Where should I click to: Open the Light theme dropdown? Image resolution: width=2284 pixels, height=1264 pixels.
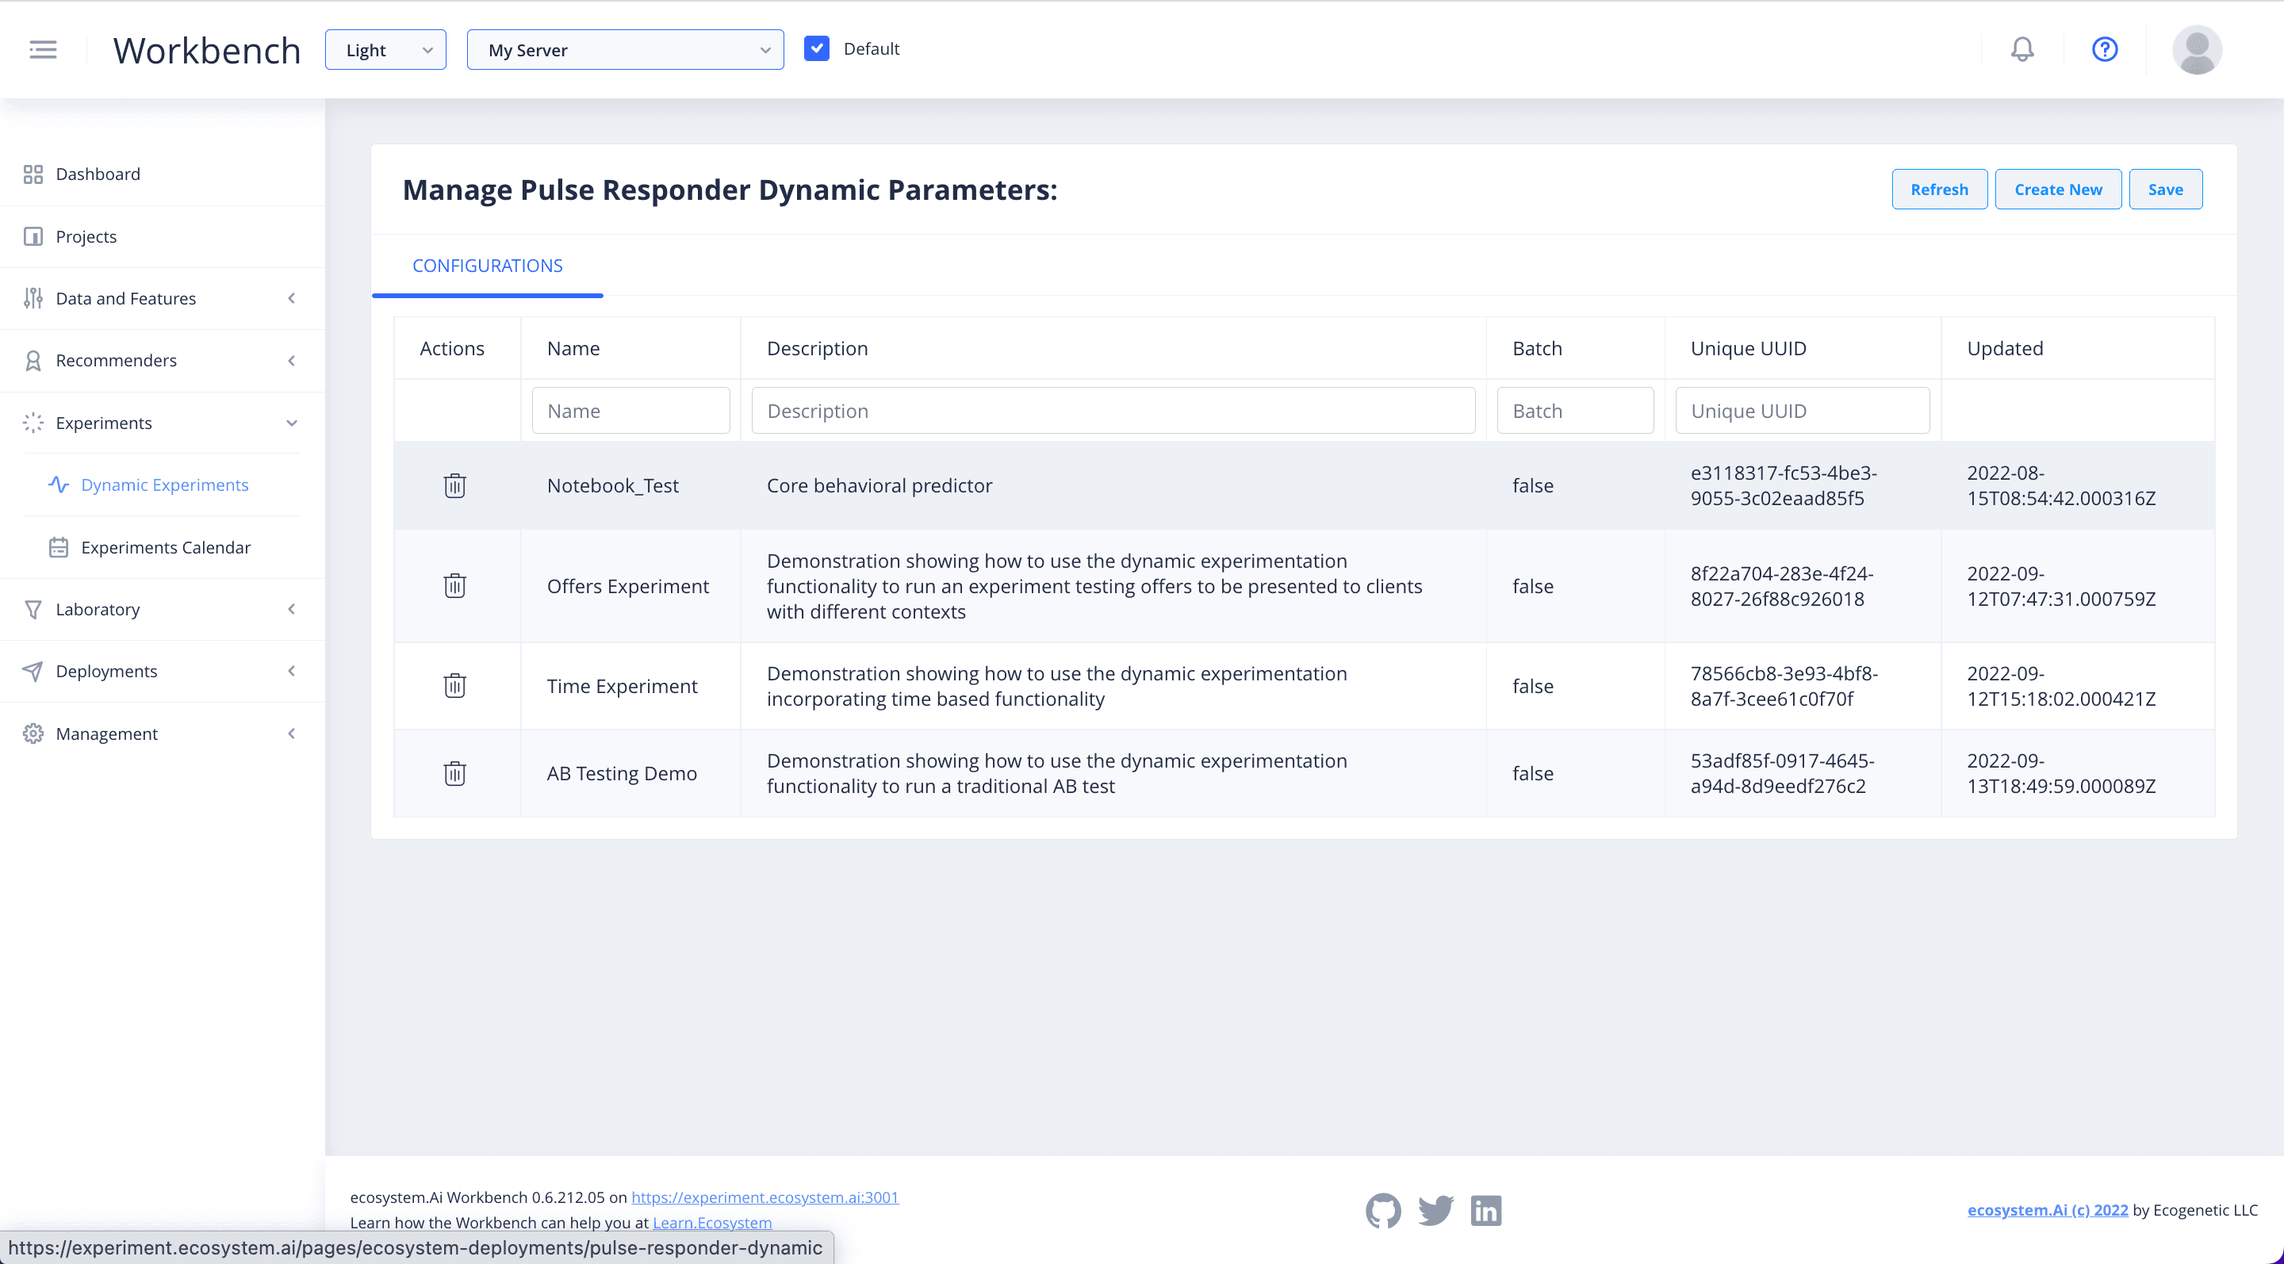[x=385, y=48]
